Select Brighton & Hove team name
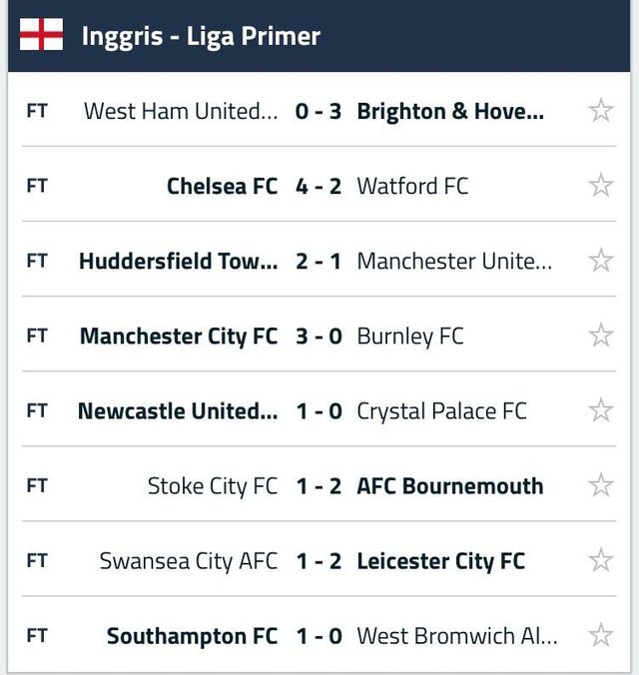The height and width of the screenshot is (675, 639). point(450,111)
